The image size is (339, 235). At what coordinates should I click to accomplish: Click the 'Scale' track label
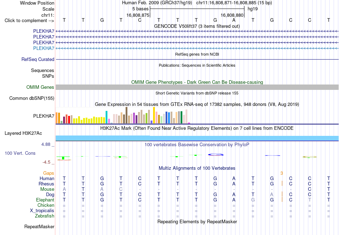pos(48,9)
